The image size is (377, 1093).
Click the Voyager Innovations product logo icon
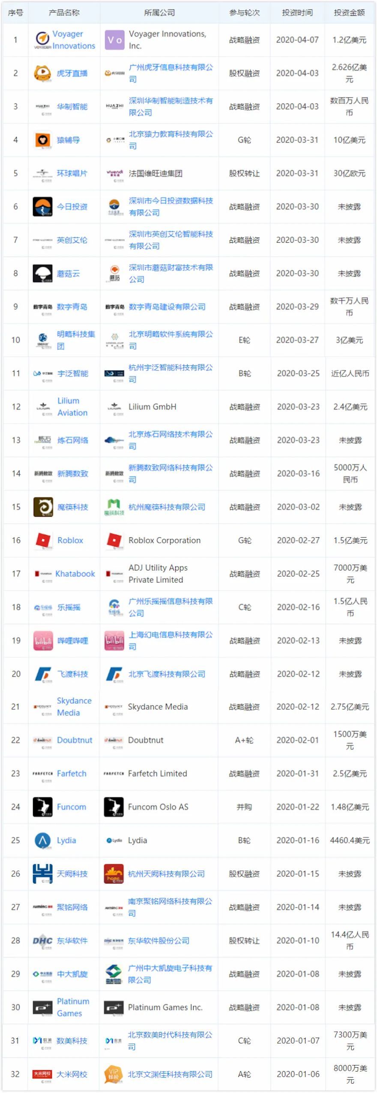[x=42, y=40]
